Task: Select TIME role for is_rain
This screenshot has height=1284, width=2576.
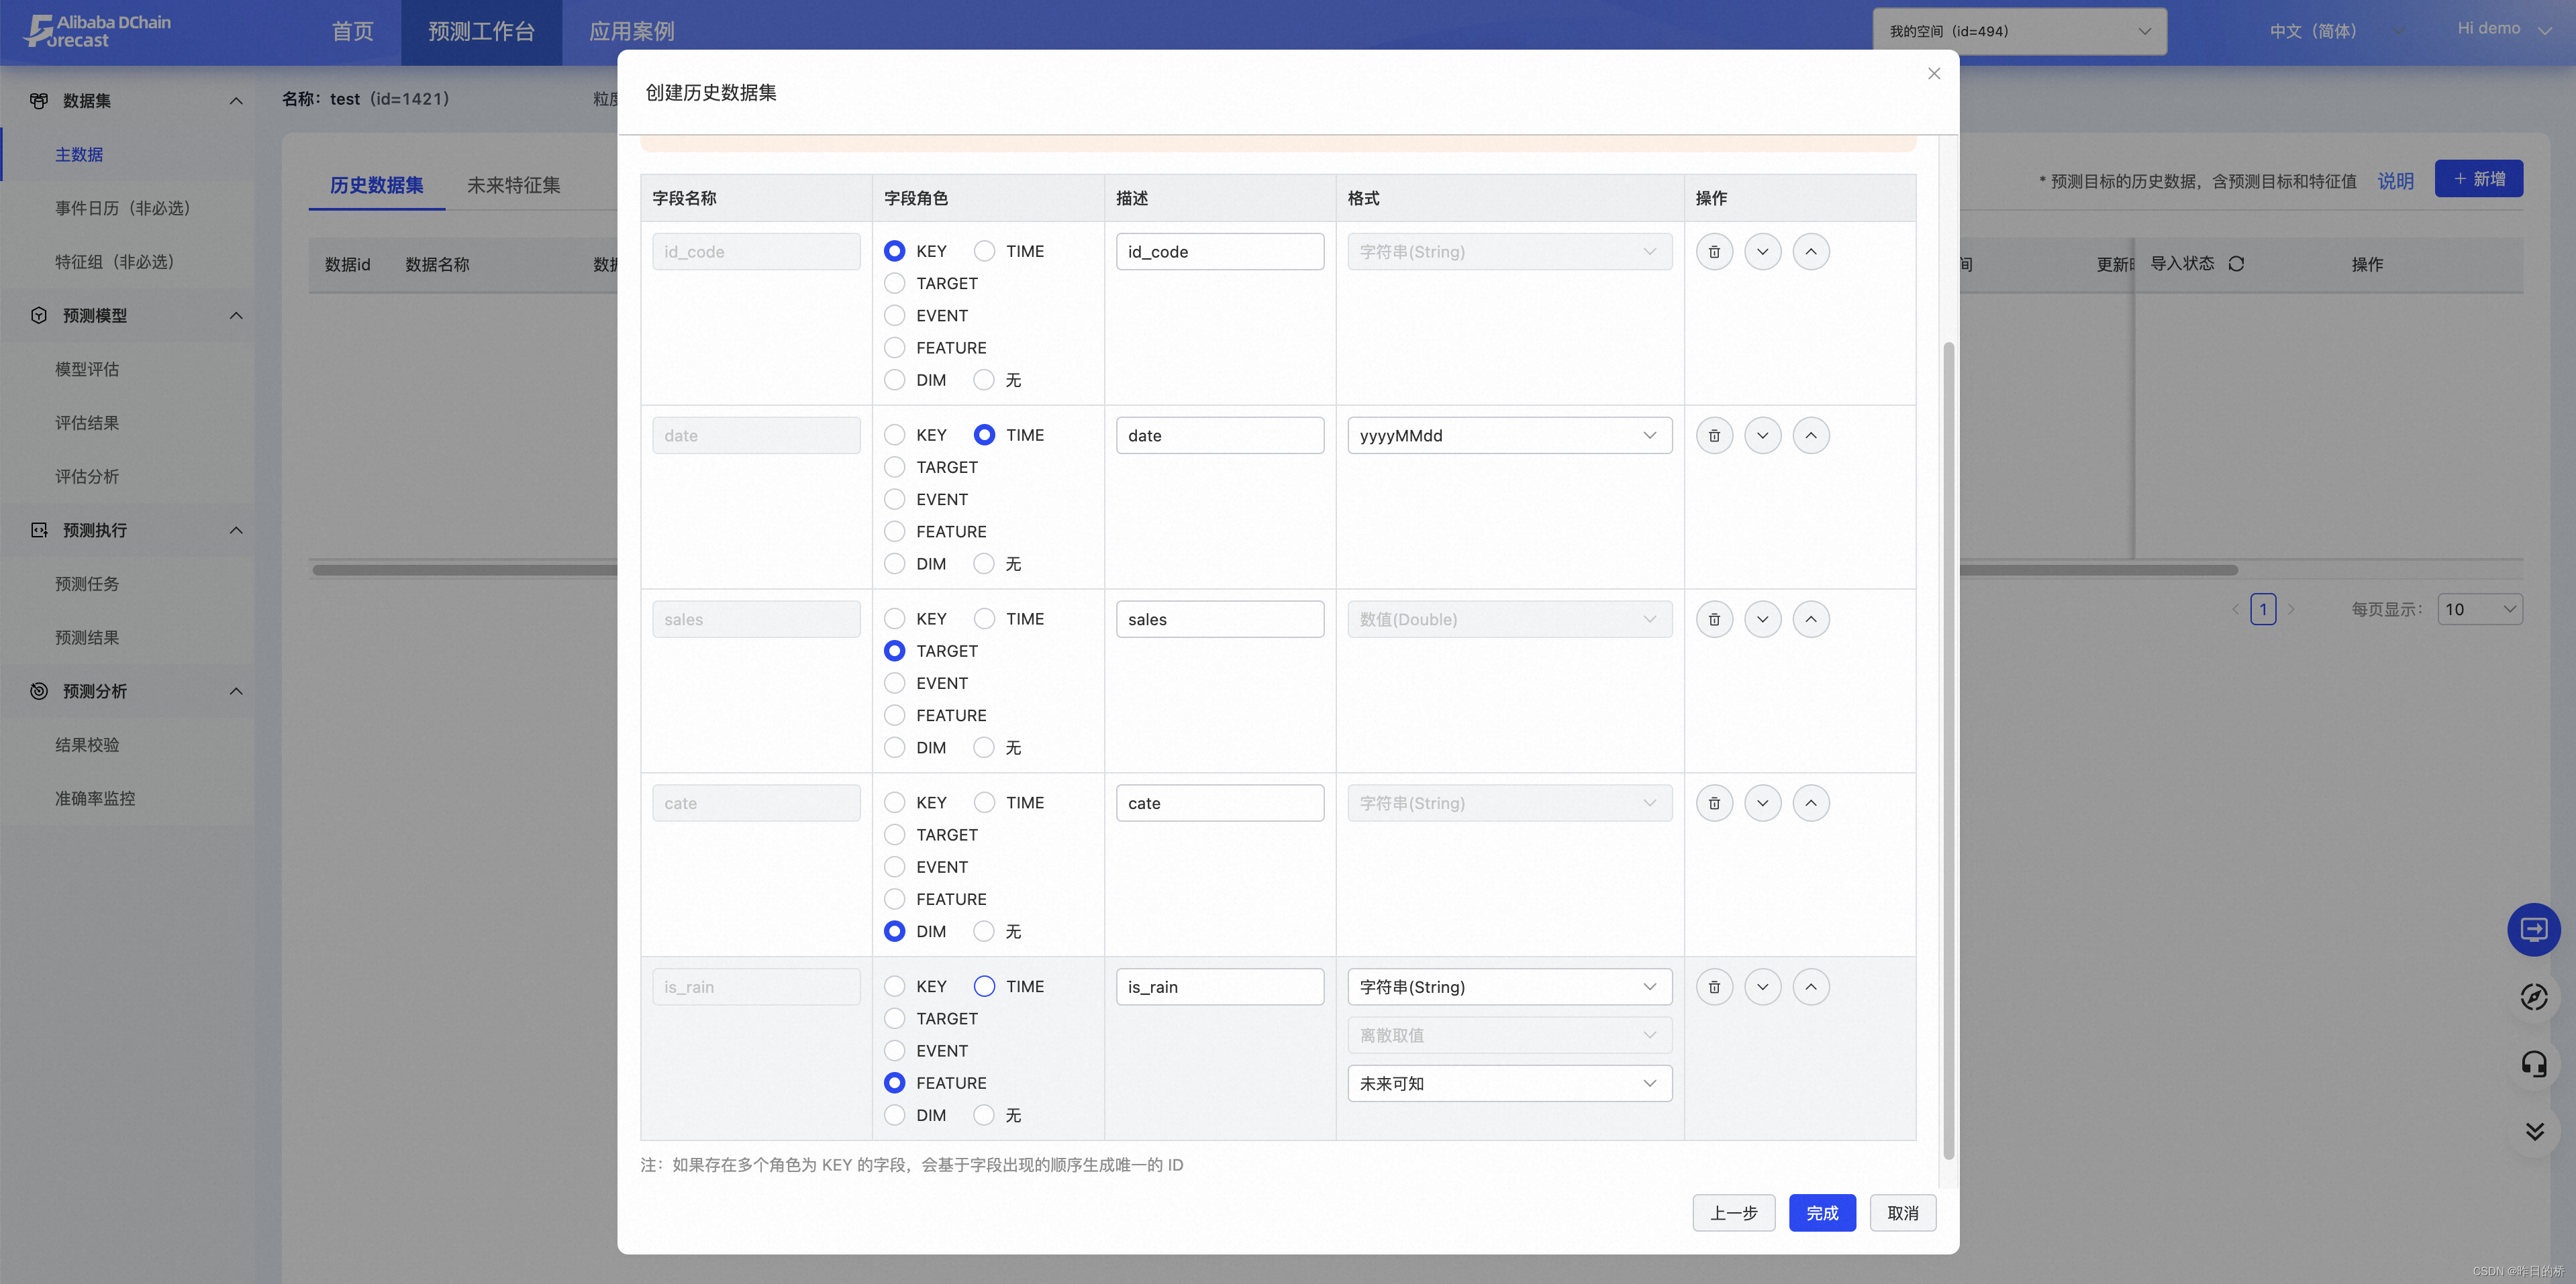Action: click(x=984, y=987)
